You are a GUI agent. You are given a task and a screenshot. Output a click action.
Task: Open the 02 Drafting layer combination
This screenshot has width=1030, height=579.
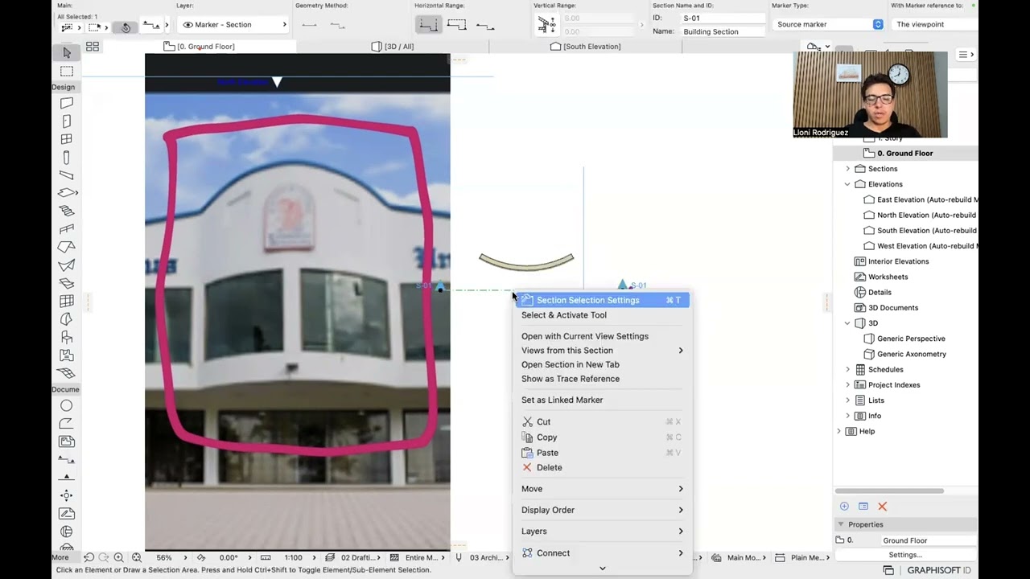click(x=353, y=557)
